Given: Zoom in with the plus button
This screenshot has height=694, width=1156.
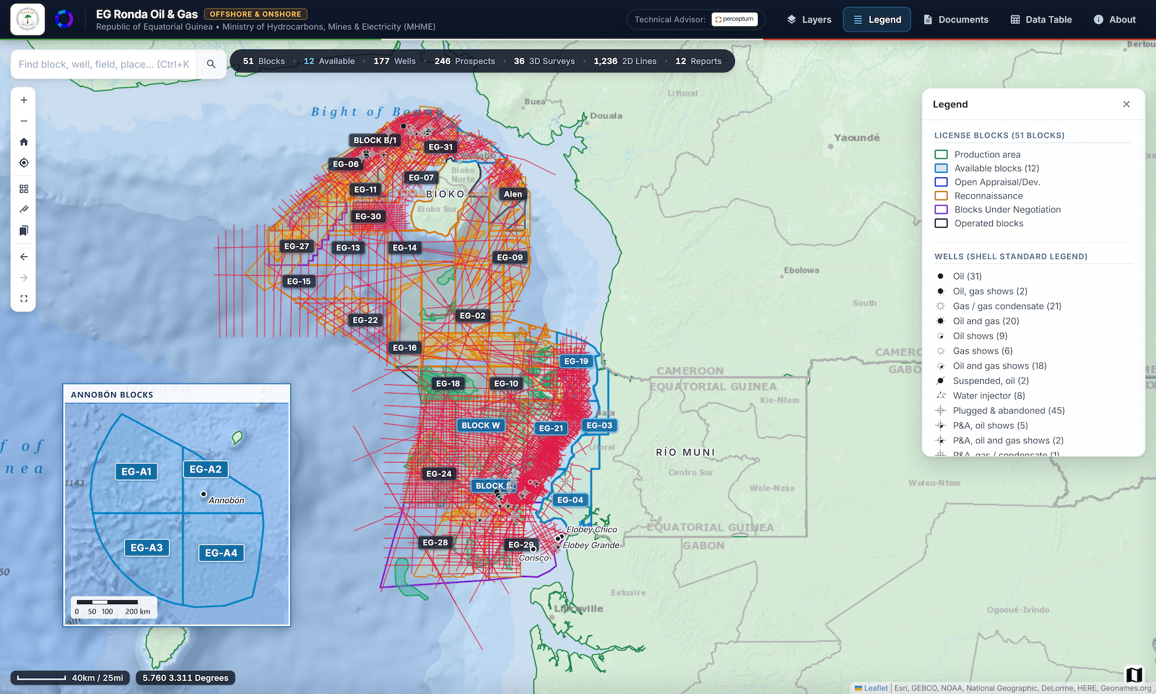Looking at the screenshot, I should pyautogui.click(x=24, y=100).
